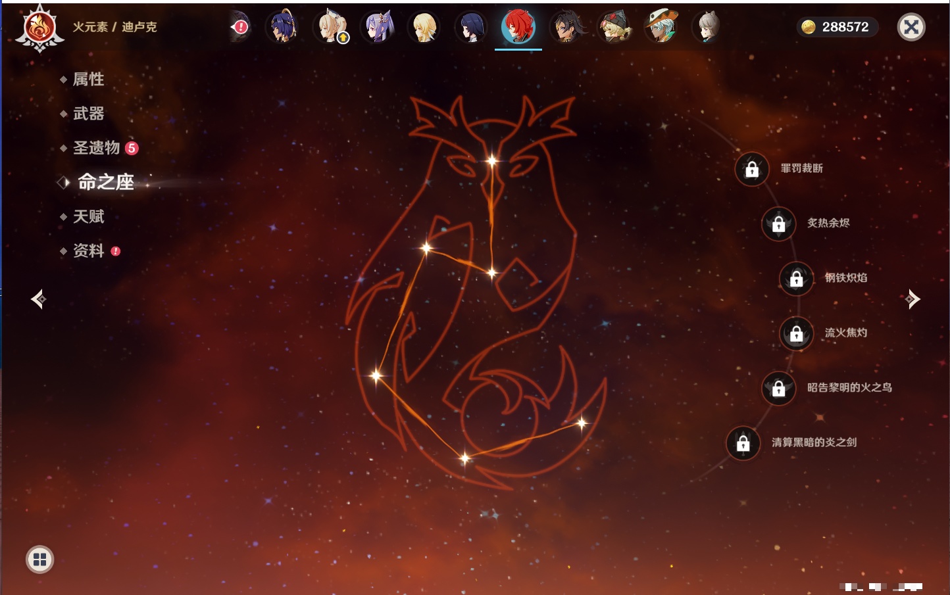Select the blonde character with red hood and goggles
This screenshot has width=950, height=595.
click(x=614, y=27)
